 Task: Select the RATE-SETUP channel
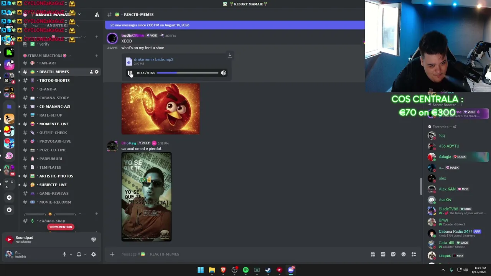[51, 115]
